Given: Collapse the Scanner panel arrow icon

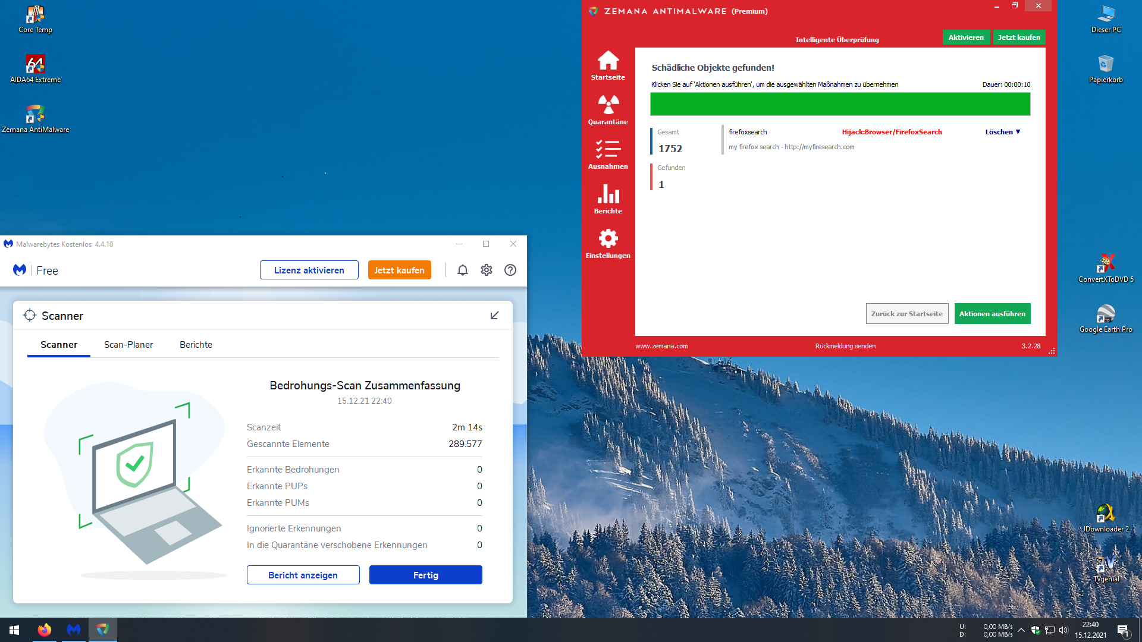Looking at the screenshot, I should tap(494, 316).
